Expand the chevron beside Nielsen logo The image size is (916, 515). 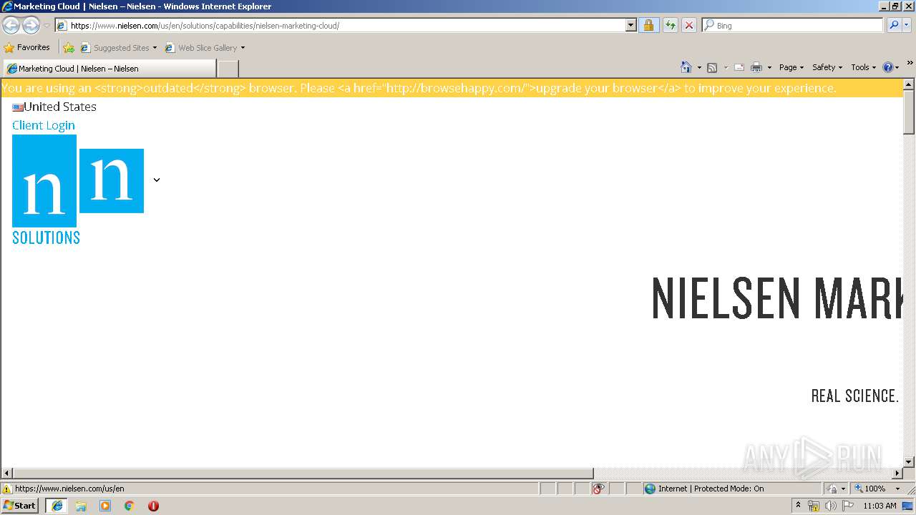[157, 180]
